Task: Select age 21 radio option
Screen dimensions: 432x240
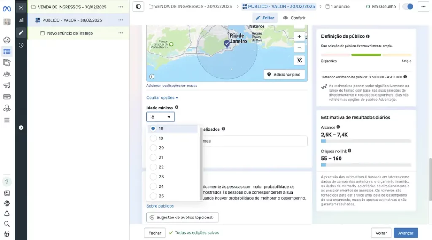Action: coord(153,157)
